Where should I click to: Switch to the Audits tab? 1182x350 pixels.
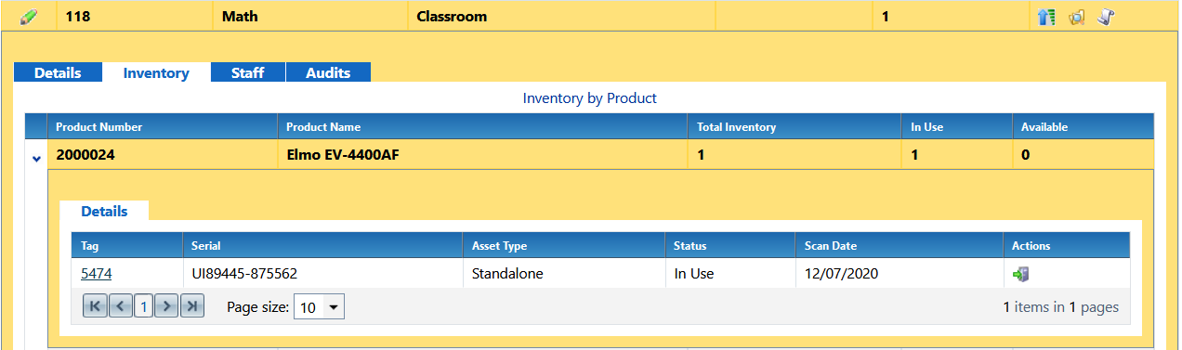(x=328, y=72)
